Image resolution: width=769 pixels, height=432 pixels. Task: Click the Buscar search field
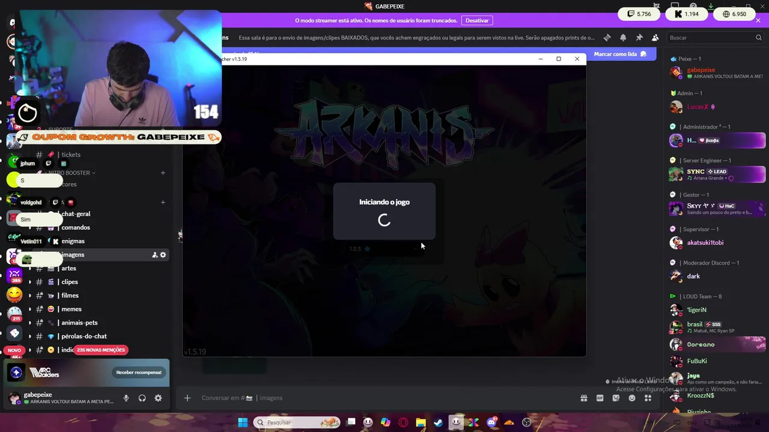coord(715,37)
